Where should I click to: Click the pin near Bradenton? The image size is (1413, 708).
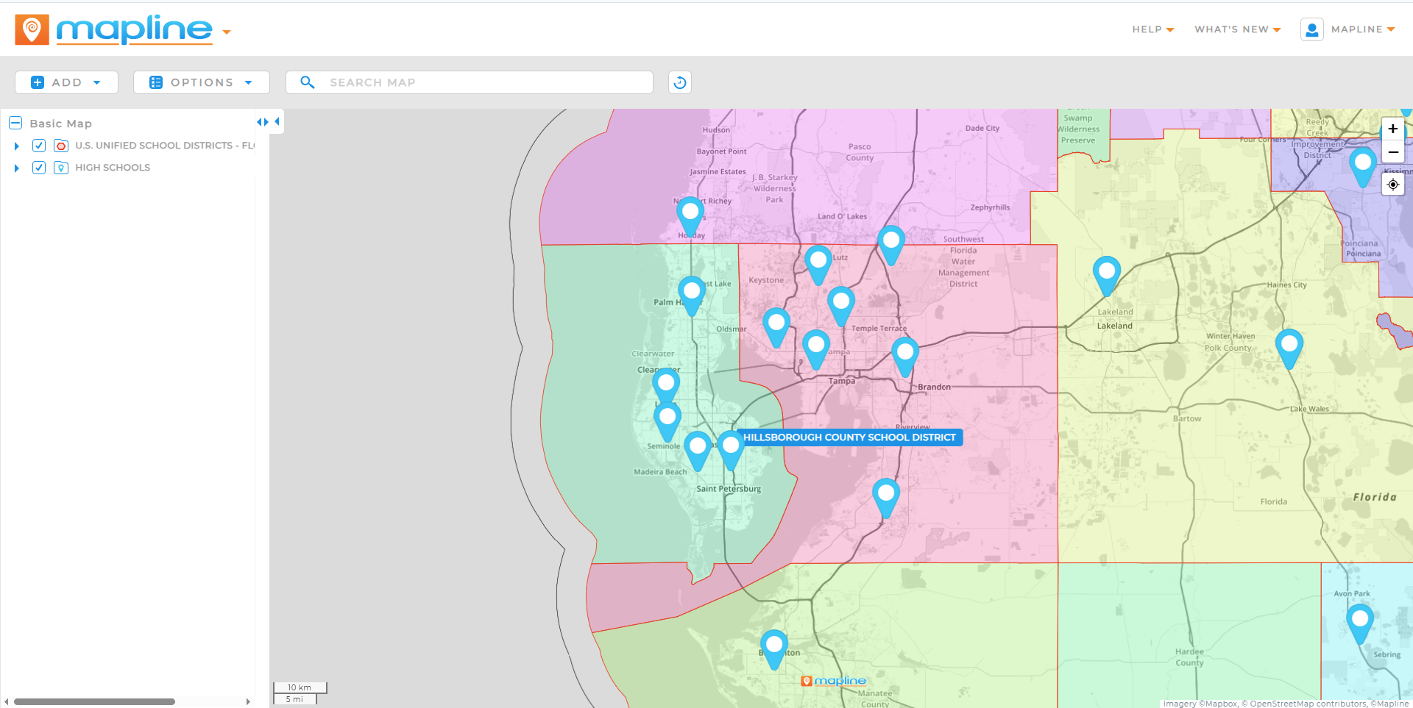click(774, 649)
